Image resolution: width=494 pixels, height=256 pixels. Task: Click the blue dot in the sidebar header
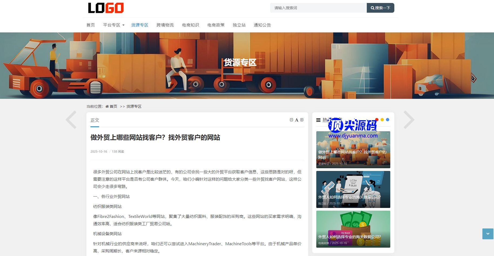click(x=388, y=120)
